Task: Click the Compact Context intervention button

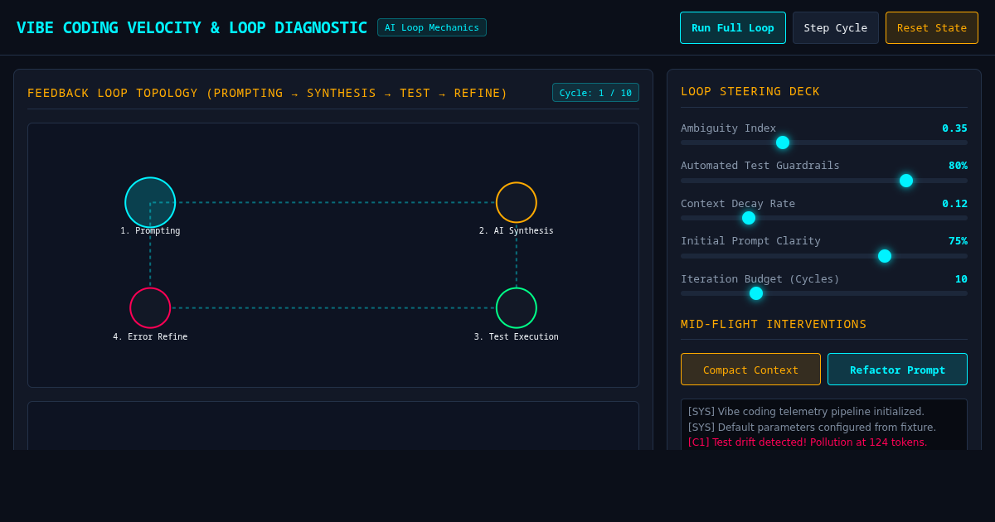Action: pos(750,370)
